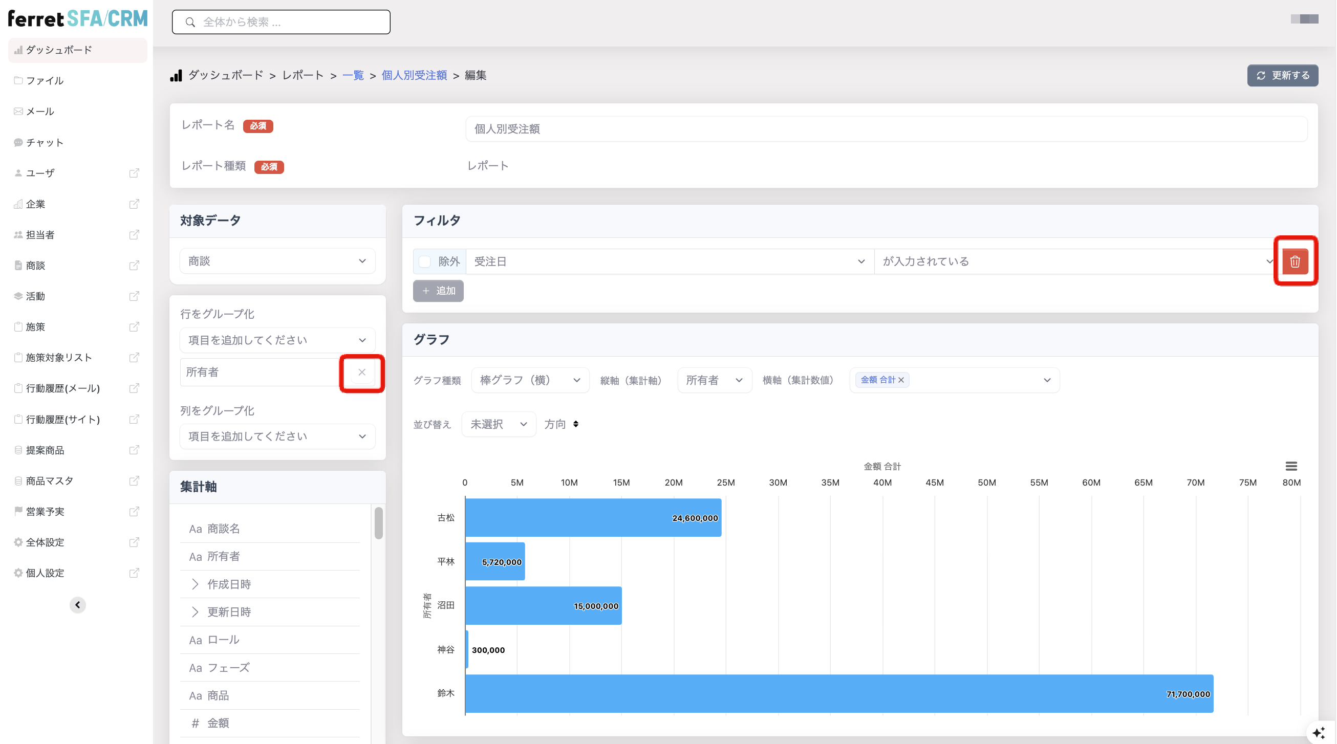This screenshot has height=744, width=1337.
Task: Click the 古松 bar in the chart
Action: tap(593, 518)
